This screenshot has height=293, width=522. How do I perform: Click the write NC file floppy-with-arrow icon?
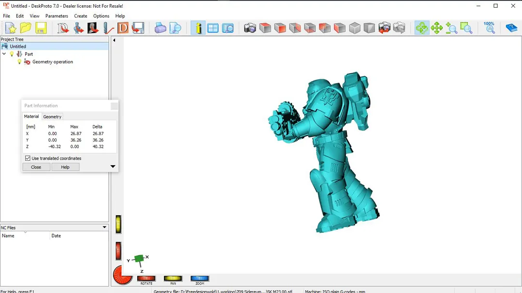[138, 28]
